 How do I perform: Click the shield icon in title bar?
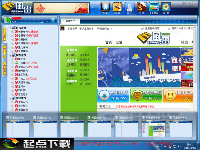click(x=183, y=3)
